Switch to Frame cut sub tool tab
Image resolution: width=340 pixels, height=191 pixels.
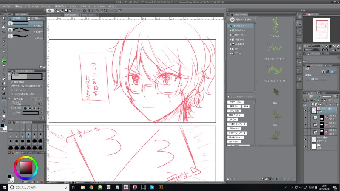pyautogui.click(x=36, y=19)
